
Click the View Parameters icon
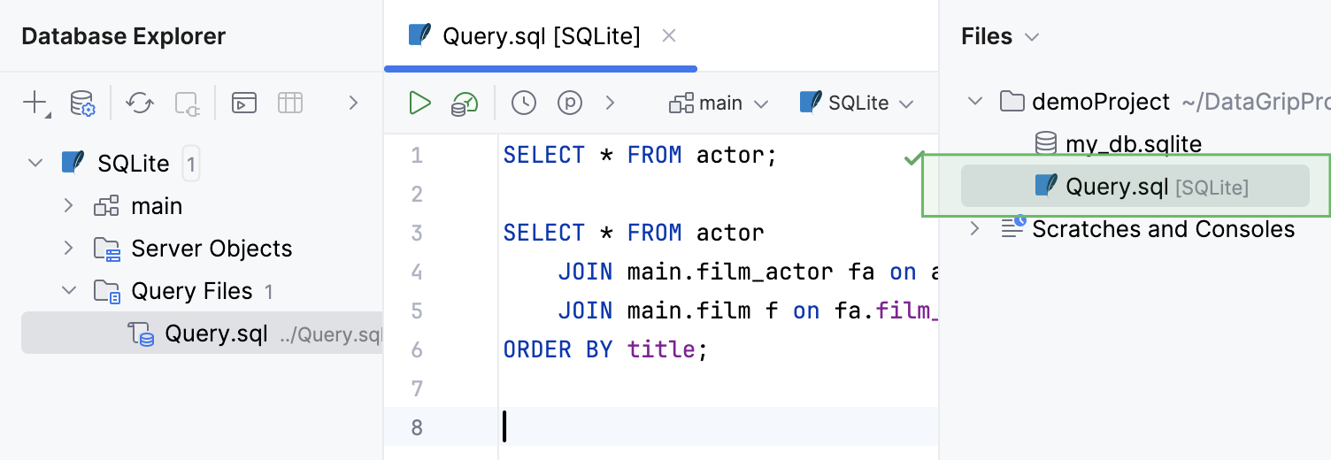point(570,103)
